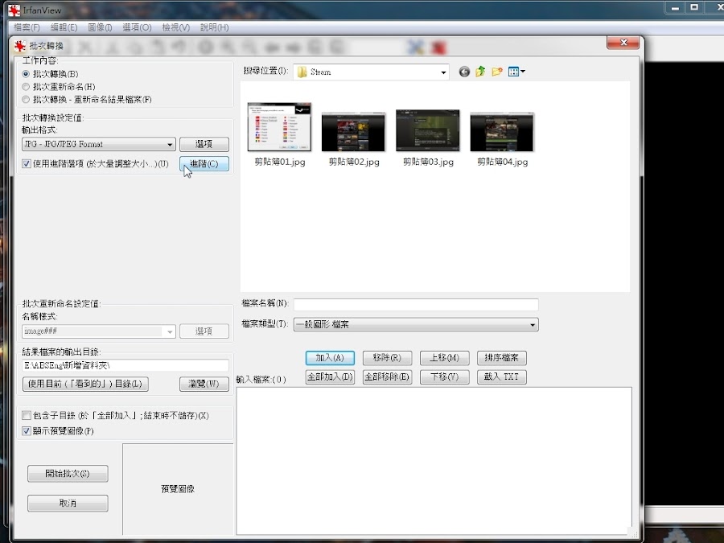Click the back navigation arrow icon

[x=464, y=72]
